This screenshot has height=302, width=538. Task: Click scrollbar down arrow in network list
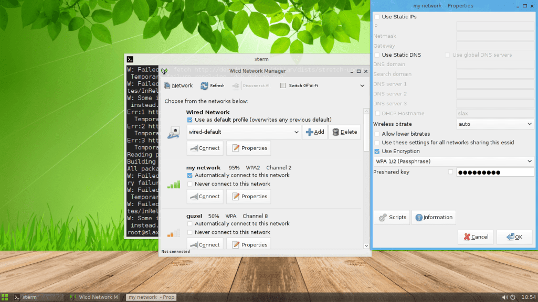pos(366,246)
